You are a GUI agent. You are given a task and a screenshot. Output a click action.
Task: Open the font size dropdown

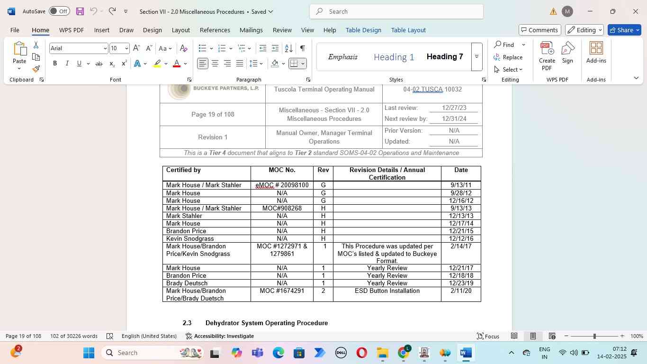click(126, 48)
